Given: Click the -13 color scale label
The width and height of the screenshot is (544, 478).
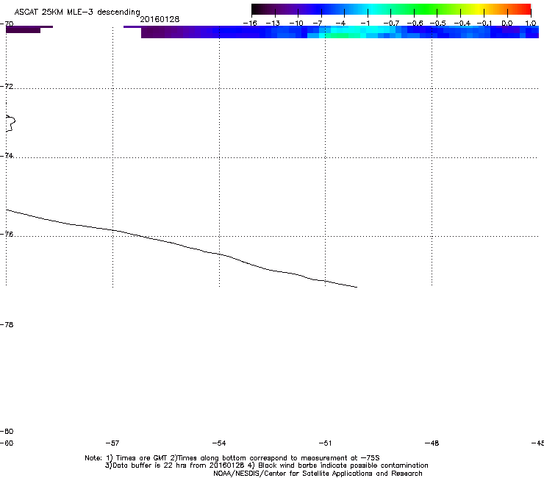Looking at the screenshot, I should 273,24.
